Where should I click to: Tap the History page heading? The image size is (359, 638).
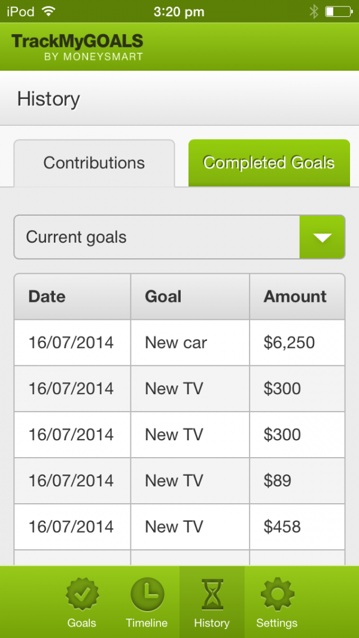(48, 99)
